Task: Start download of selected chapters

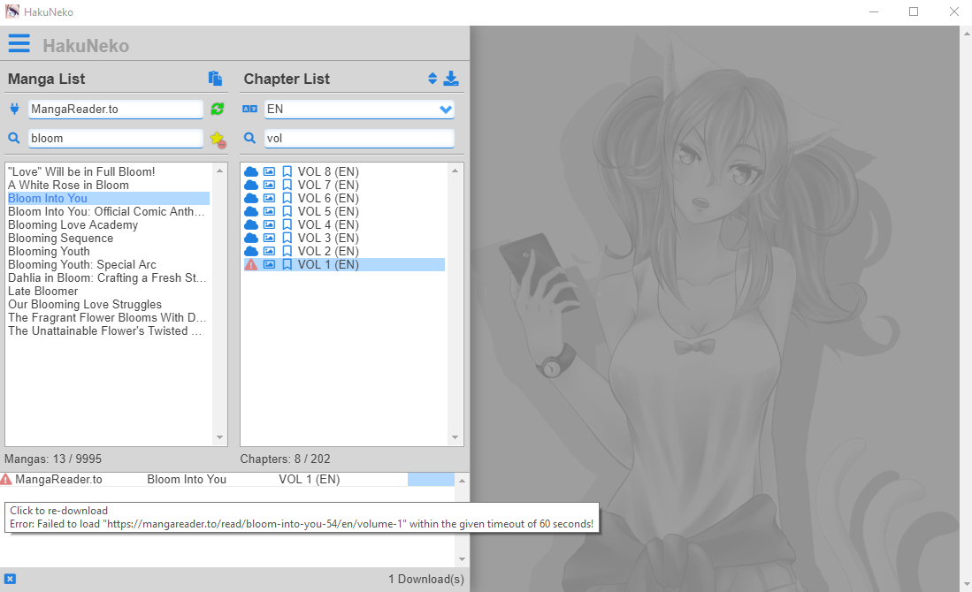Action: coord(451,79)
